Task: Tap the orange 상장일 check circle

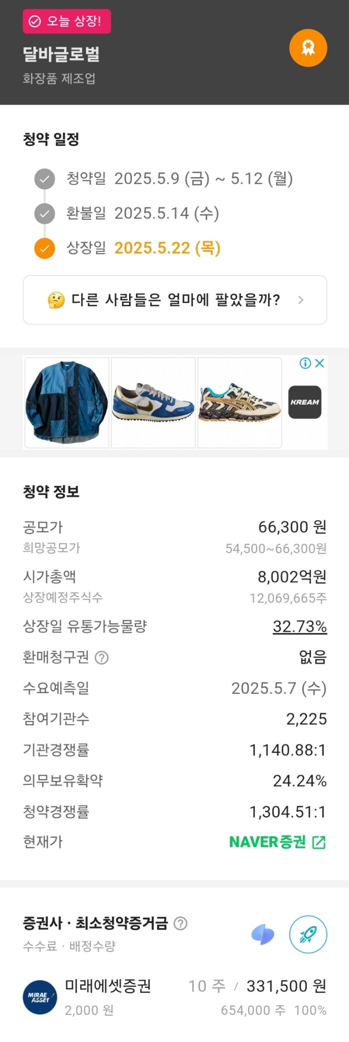Action: pos(44,249)
